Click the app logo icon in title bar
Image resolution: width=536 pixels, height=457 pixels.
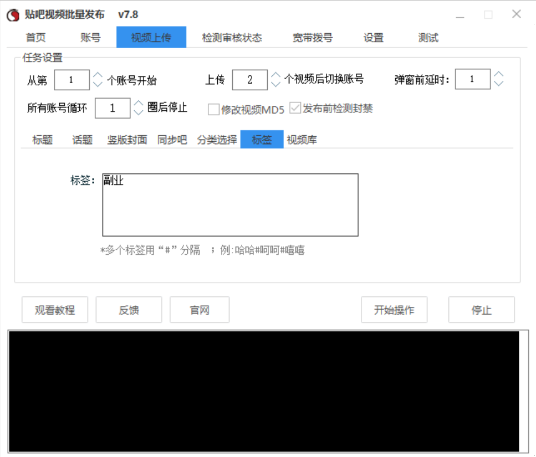tap(13, 15)
